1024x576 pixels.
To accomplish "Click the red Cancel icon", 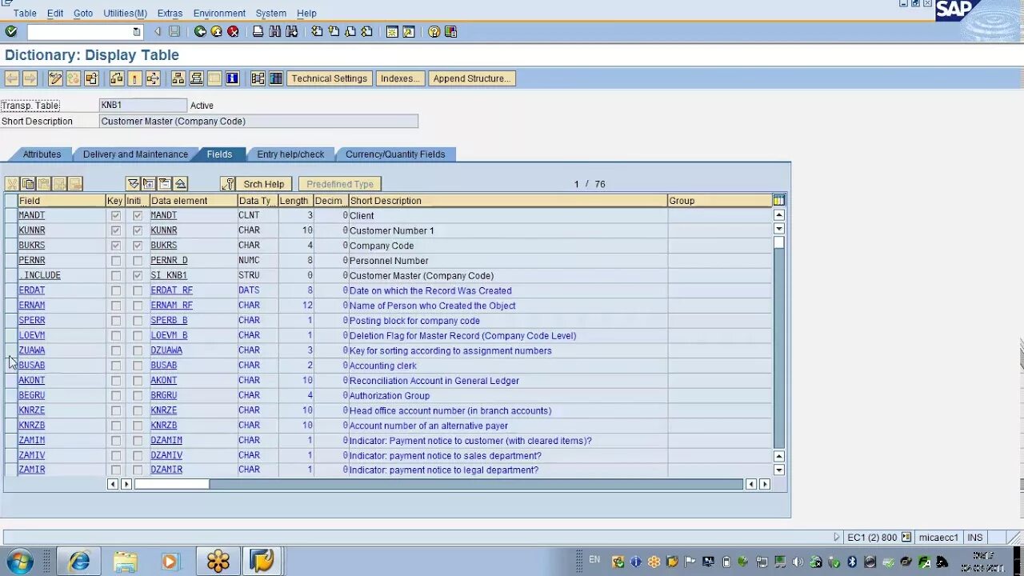I will click(233, 31).
